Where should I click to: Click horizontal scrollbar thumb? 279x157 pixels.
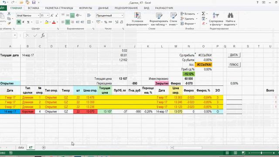click(188, 147)
